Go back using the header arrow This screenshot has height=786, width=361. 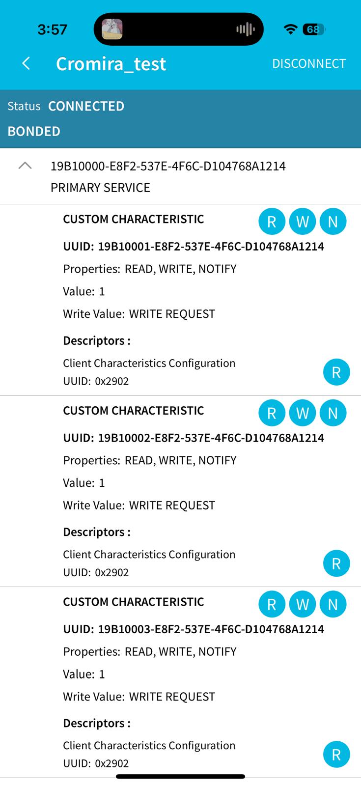click(27, 63)
